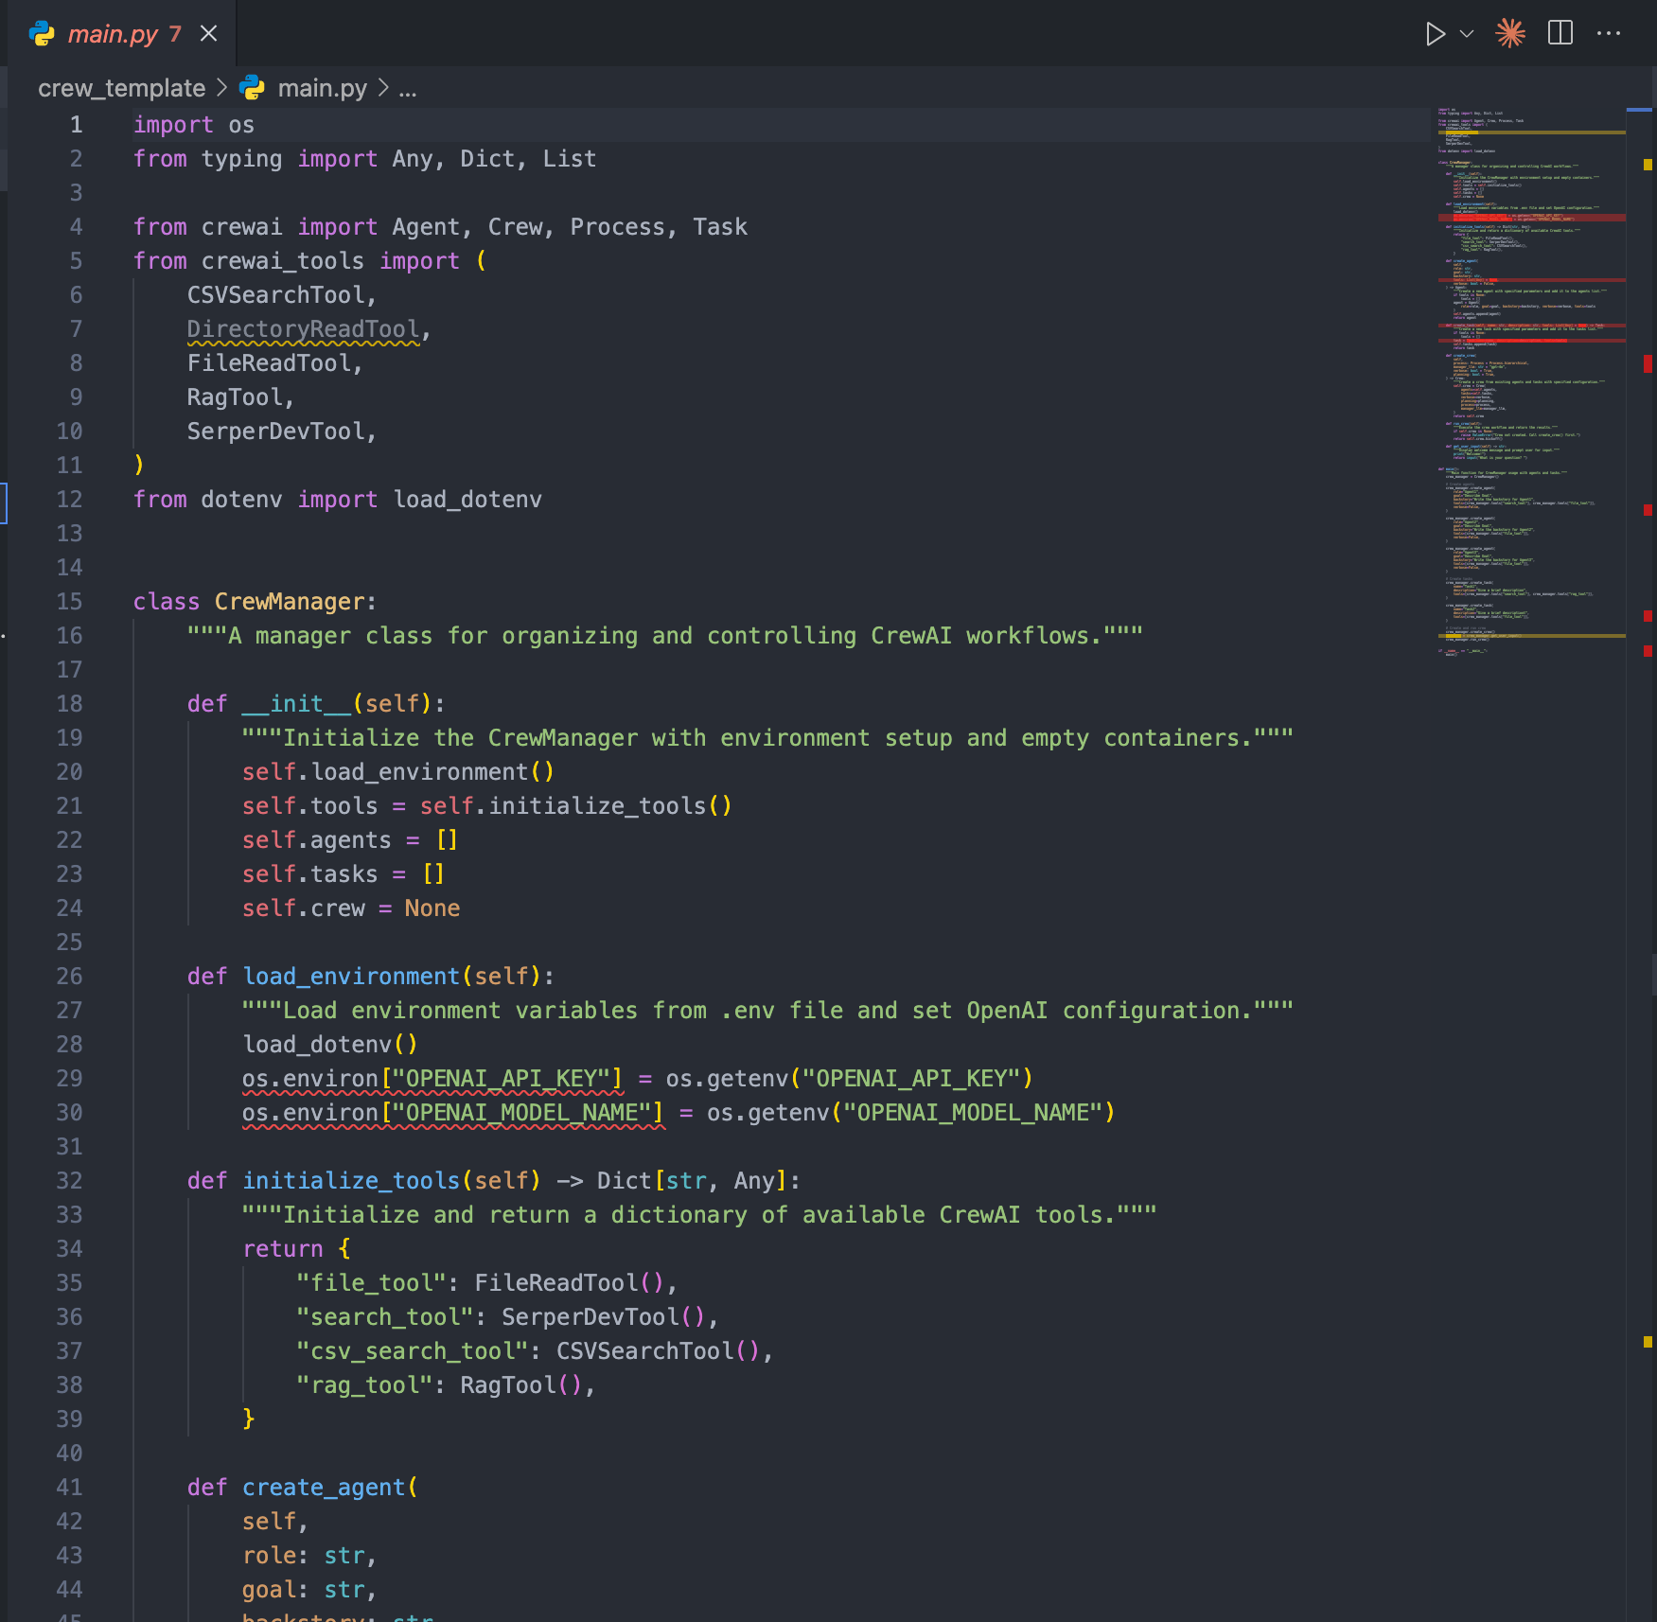Viewport: 1657px width, 1622px height.
Task: Select the main.py editor tab
Action: tap(113, 34)
